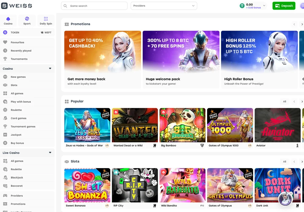Switch to the Sport tab
The height and width of the screenshot is (212, 304).
click(27, 21)
